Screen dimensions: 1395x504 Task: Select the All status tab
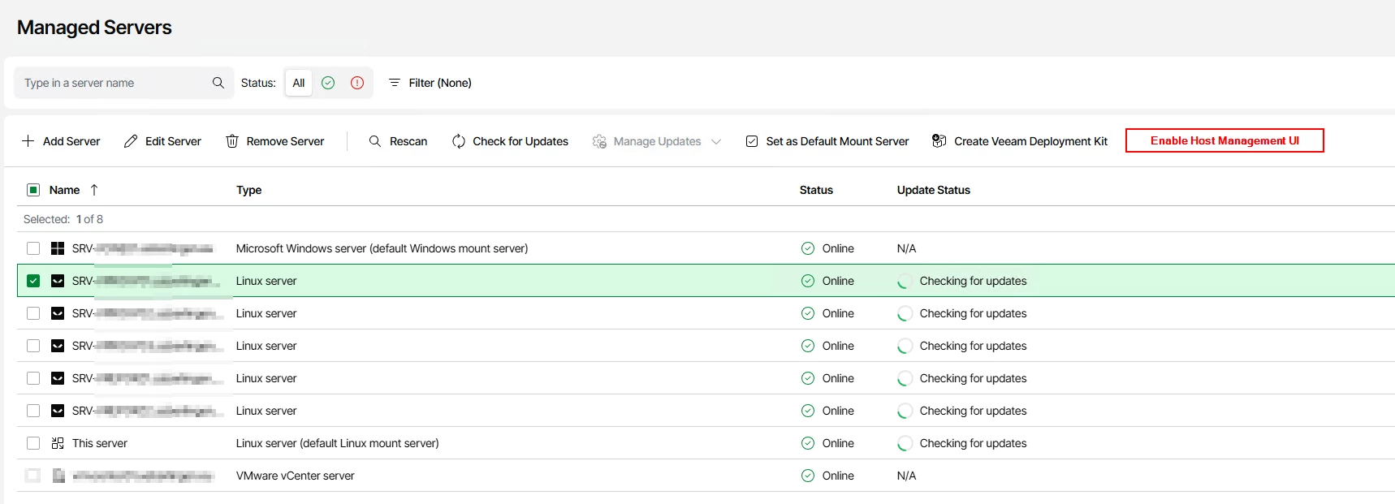[299, 83]
